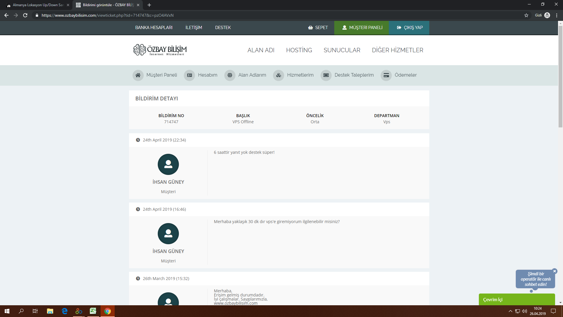
Task: Click the Alan Adlarım globe icon
Action: [x=230, y=75]
